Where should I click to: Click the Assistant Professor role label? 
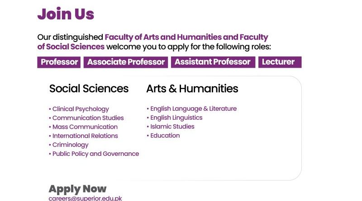click(x=213, y=62)
